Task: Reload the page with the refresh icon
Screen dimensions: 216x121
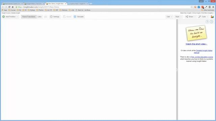Action: click(9, 7)
